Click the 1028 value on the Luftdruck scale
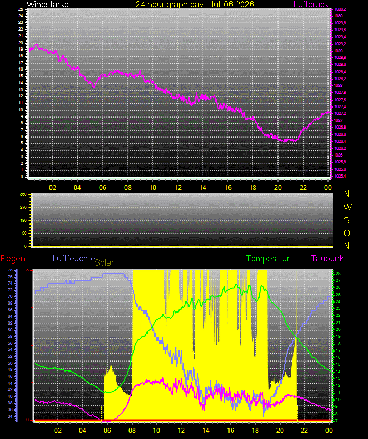Screen dimensions: 368x439 tap(339, 85)
